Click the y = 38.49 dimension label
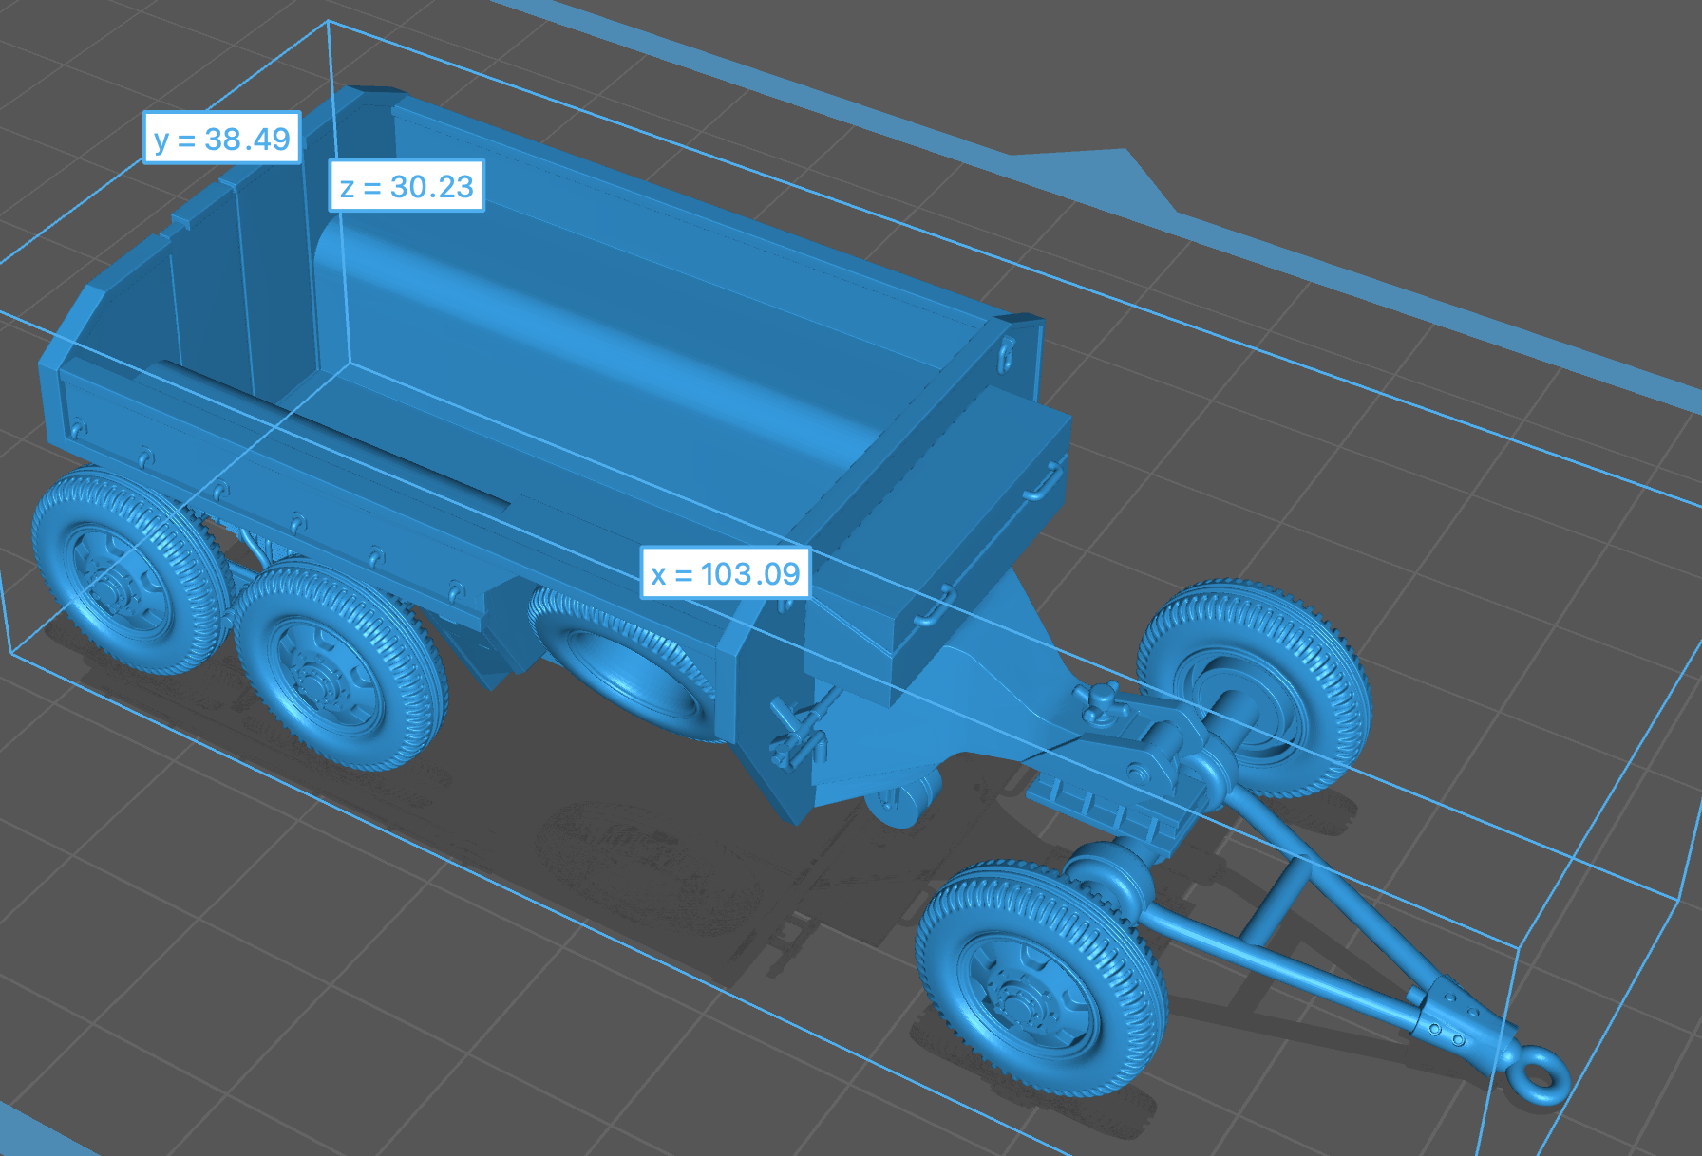Screen dimensions: 1702x1156 [222, 139]
